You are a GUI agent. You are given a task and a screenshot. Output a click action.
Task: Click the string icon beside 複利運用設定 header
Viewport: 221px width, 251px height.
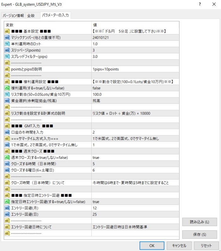coord(7,82)
